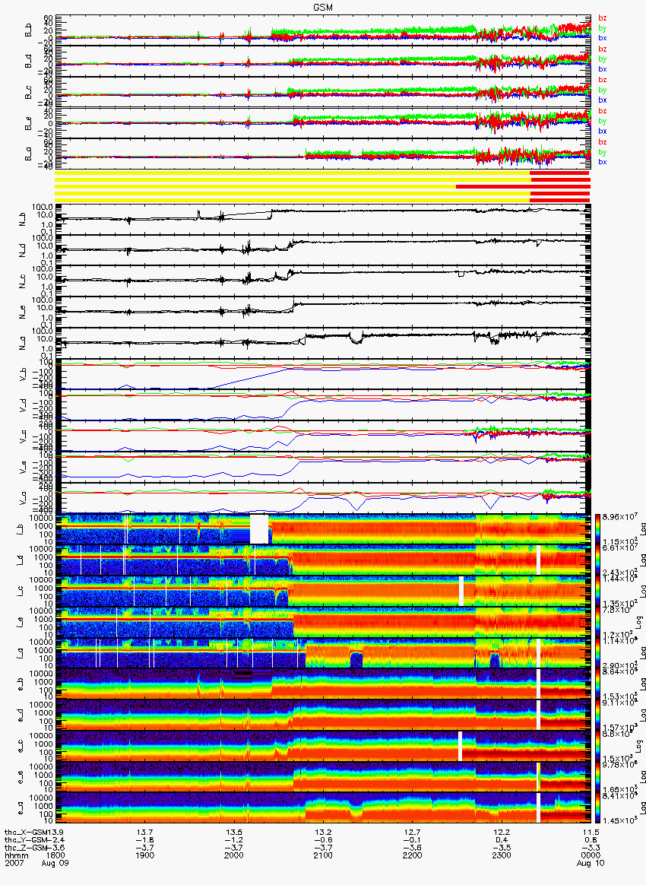Click the bz legend label of B_d panel
The height and width of the screenshot is (885, 646).
click(603, 49)
